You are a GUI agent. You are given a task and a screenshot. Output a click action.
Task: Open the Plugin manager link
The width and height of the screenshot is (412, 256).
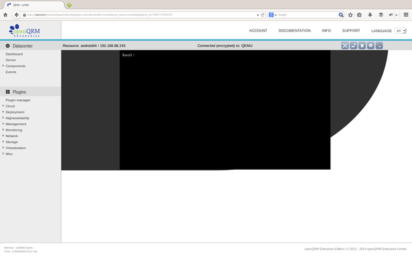[x=18, y=100]
